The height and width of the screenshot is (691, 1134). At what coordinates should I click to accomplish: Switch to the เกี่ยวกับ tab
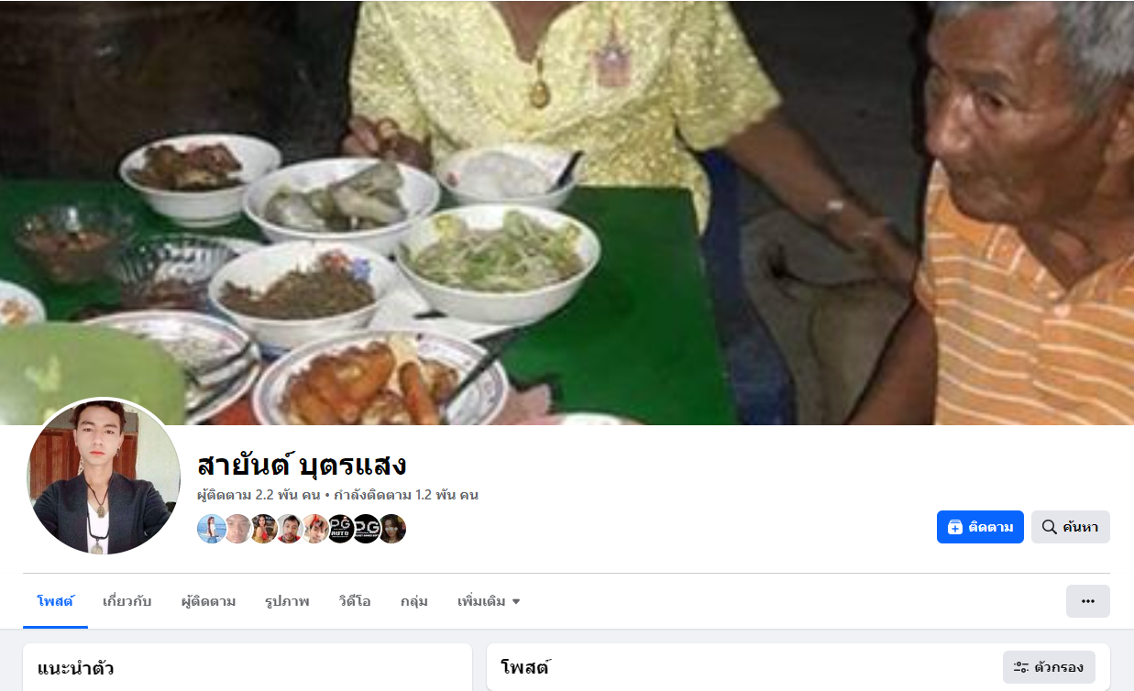[x=127, y=601]
